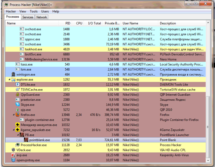
Task: Click the DAEMON Tools Lite description
Action: [174, 85]
